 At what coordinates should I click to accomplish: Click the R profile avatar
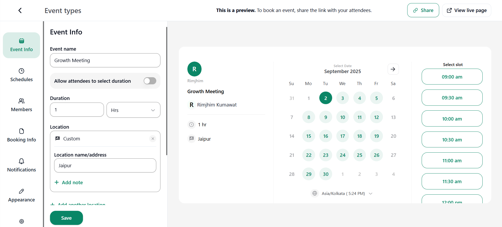[x=194, y=69]
